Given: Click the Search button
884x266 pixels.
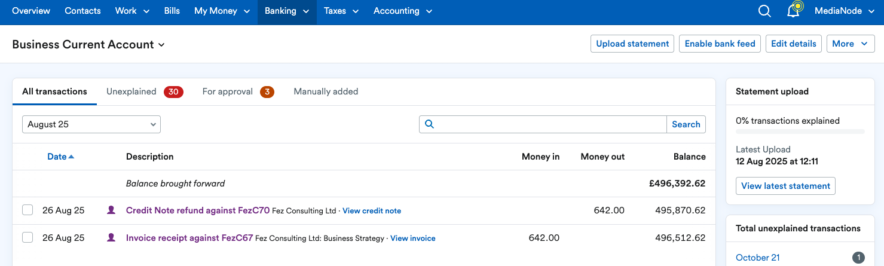Looking at the screenshot, I should click(686, 124).
